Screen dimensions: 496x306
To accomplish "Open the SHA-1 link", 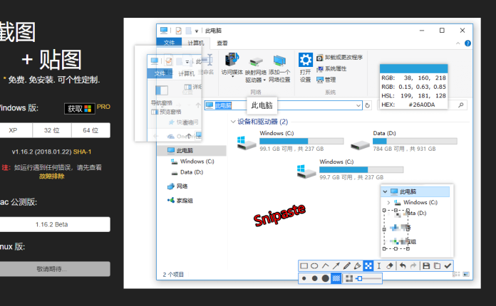I will (82, 152).
